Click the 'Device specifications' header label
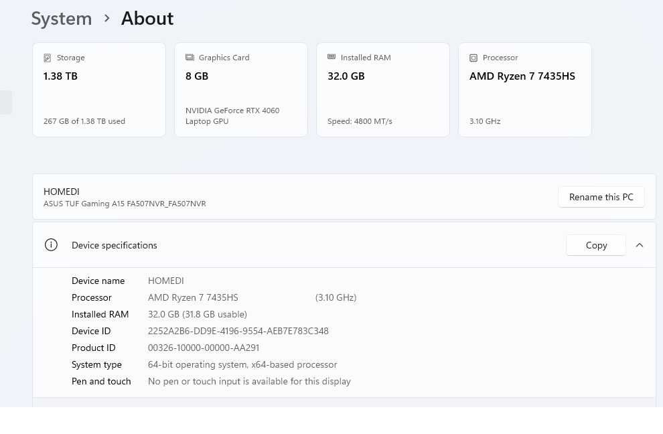This screenshot has width=663, height=434. point(114,245)
